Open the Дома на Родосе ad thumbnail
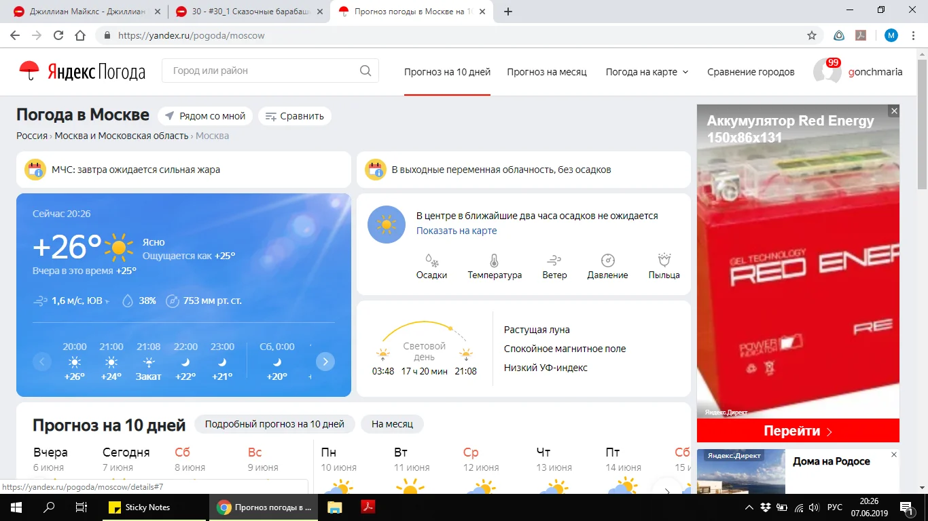The height and width of the screenshot is (521, 928). 741,471
